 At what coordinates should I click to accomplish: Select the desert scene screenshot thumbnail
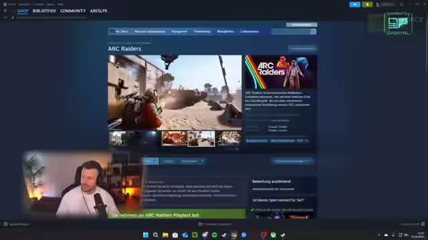point(201,139)
